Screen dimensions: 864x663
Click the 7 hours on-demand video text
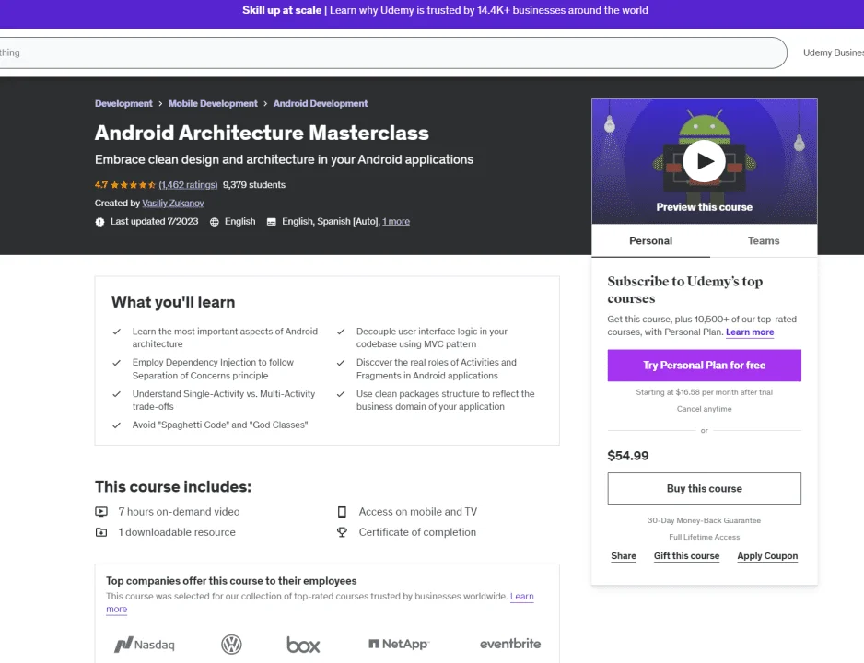click(179, 512)
